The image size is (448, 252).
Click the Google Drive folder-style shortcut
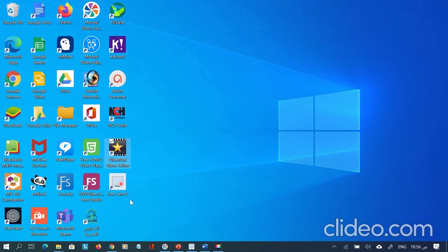tap(39, 117)
